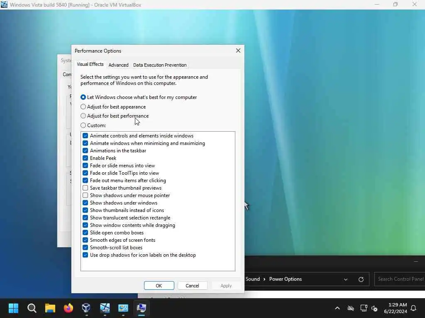Uncheck Slide open combo boxes
This screenshot has height=318, width=425.
pyautogui.click(x=85, y=233)
